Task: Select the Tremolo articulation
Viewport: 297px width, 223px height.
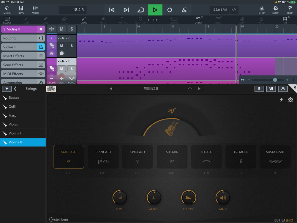Action: tap(241, 157)
